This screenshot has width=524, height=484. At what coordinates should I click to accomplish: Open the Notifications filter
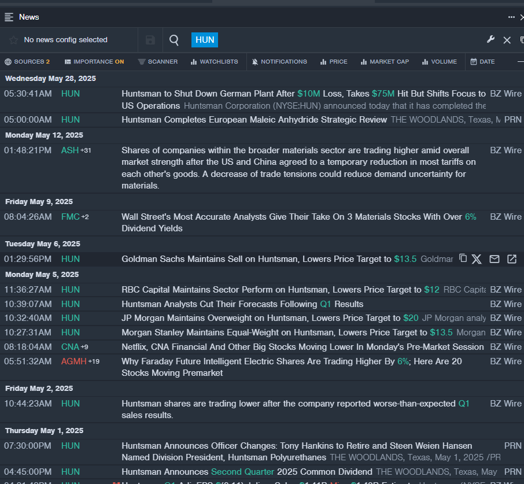279,62
